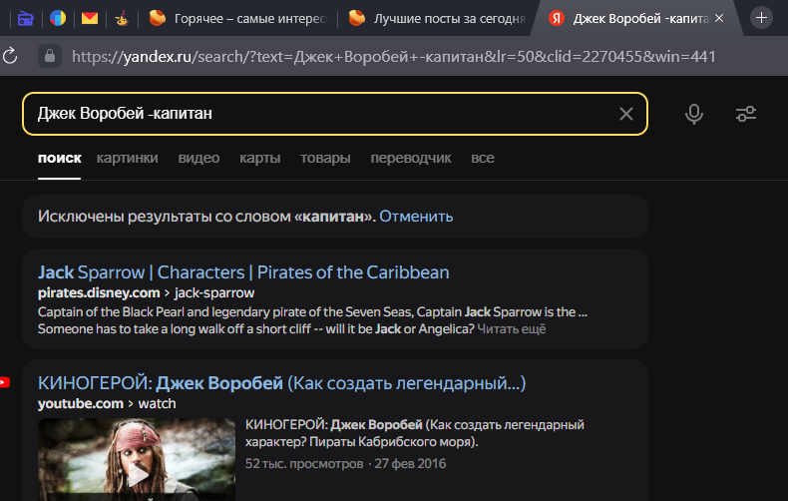Image resolution: width=788 pixels, height=501 pixels.
Task: Open 'карты' search category
Action: pyautogui.click(x=259, y=158)
